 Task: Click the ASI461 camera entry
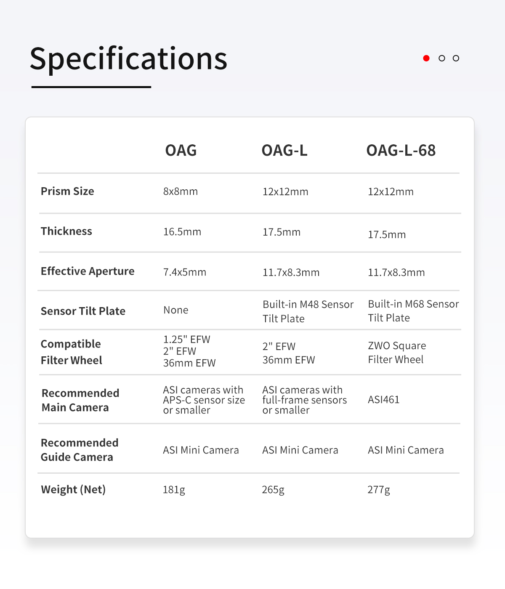click(x=383, y=400)
